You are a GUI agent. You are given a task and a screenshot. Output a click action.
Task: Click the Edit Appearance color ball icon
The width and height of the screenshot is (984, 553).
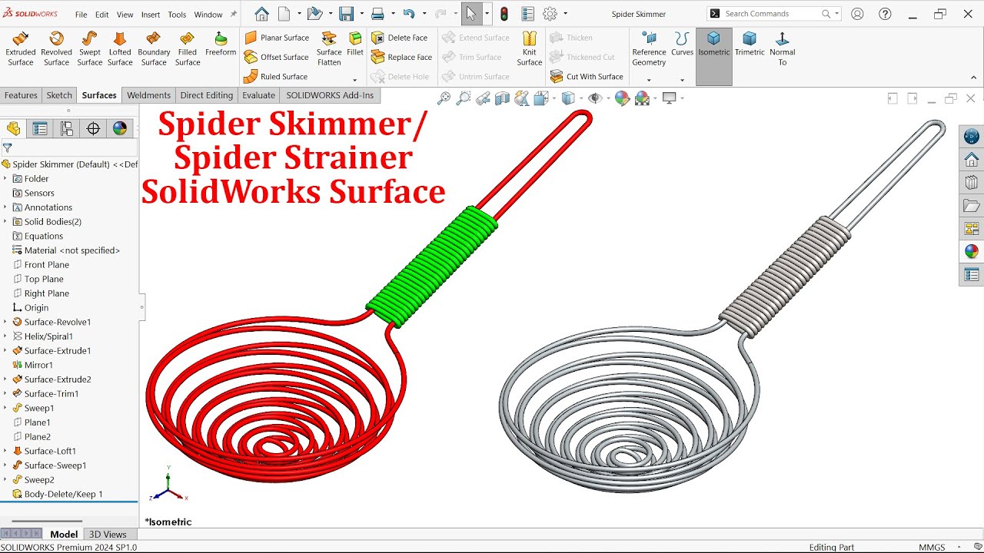622,98
